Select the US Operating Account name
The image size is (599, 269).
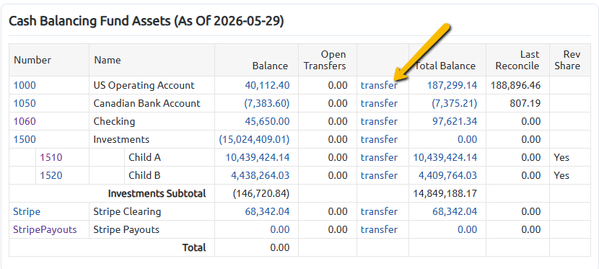coord(144,86)
